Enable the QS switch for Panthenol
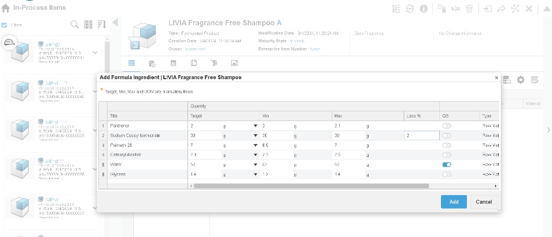552x237 pixels. [447, 125]
